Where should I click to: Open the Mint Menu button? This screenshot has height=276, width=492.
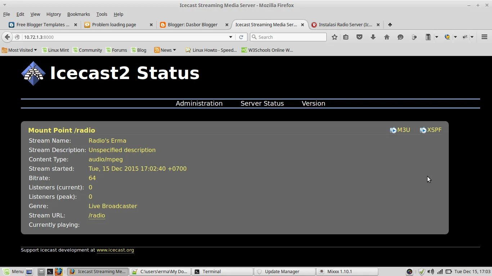pos(14,272)
